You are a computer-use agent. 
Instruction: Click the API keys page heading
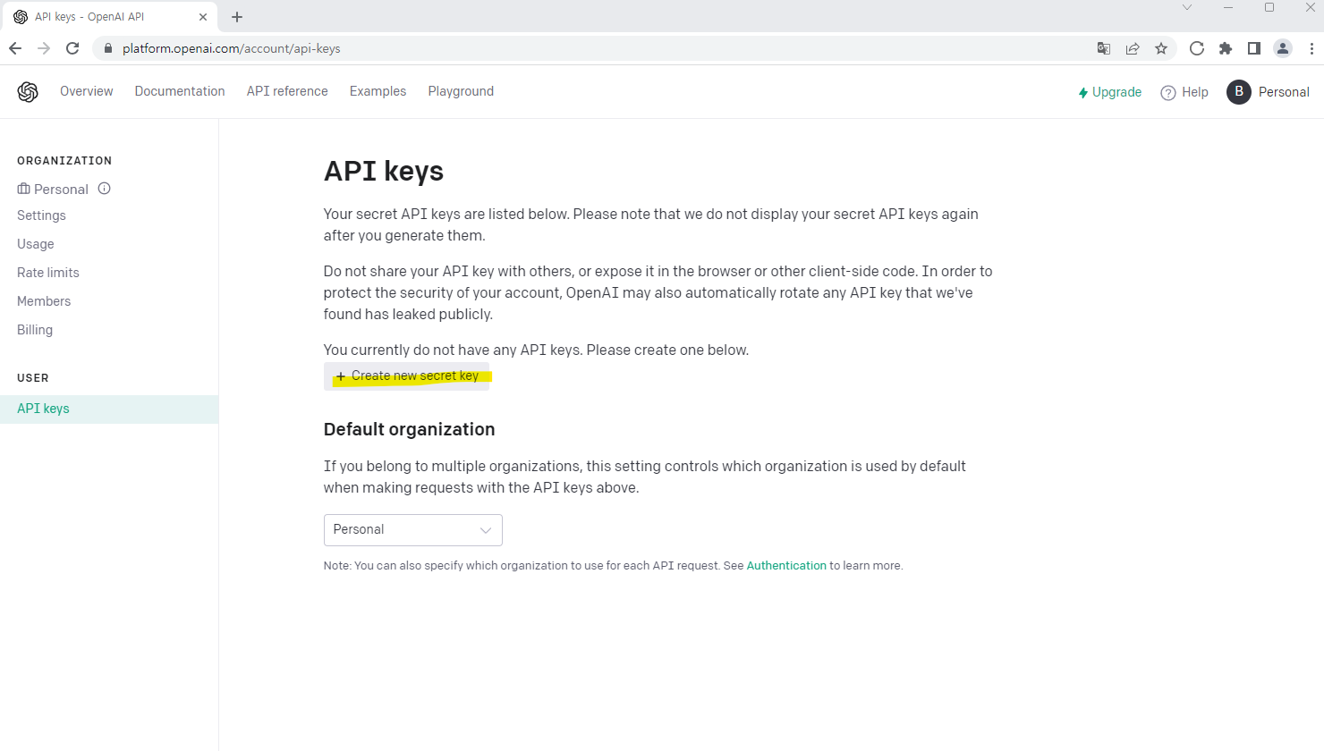(384, 171)
